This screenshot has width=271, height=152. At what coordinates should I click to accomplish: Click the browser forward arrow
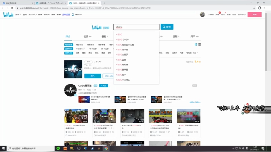[x=8, y=8]
